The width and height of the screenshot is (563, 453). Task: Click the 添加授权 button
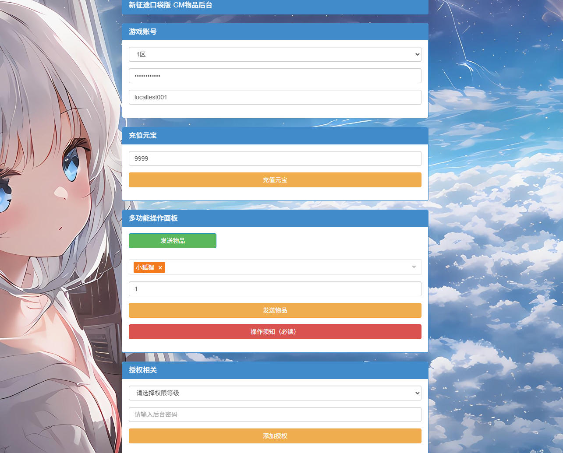click(275, 436)
